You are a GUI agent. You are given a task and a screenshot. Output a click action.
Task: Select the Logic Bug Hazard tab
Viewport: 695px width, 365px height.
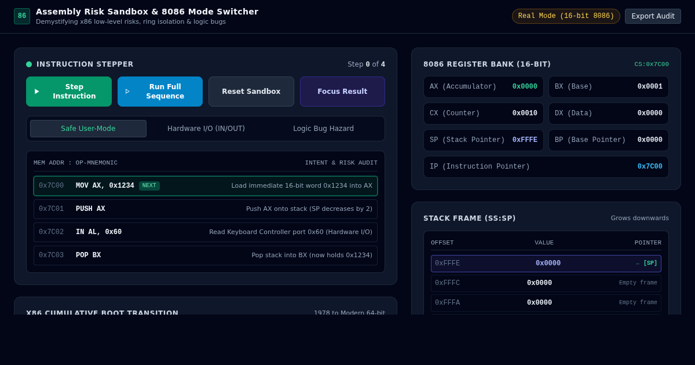(x=323, y=129)
